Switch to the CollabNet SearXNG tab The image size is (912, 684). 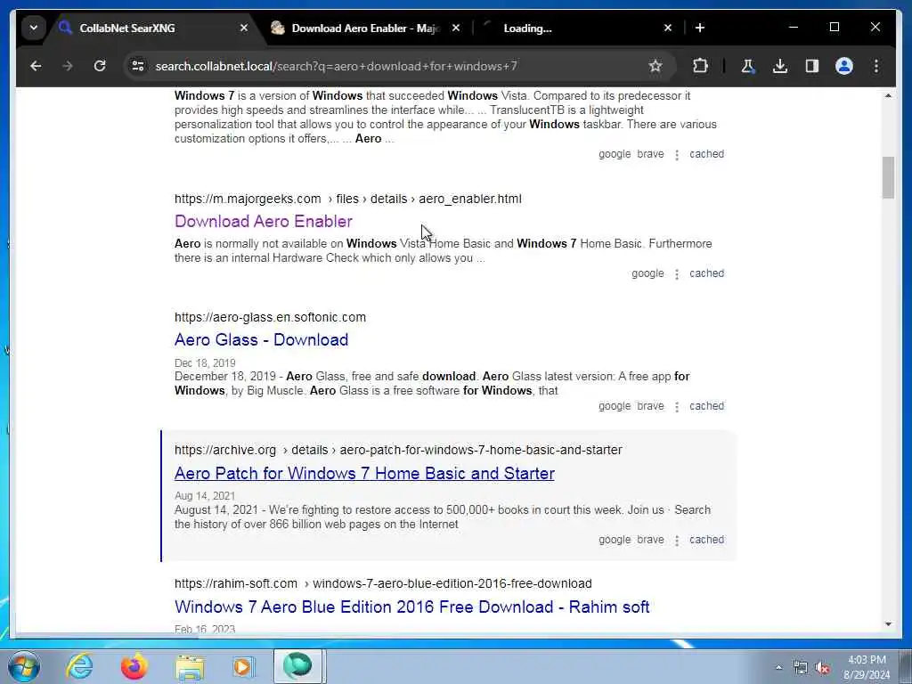[x=156, y=28]
